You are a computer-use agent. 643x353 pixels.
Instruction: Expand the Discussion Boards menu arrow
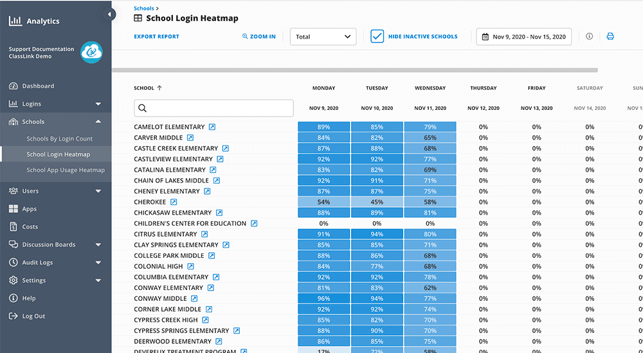[x=98, y=245]
